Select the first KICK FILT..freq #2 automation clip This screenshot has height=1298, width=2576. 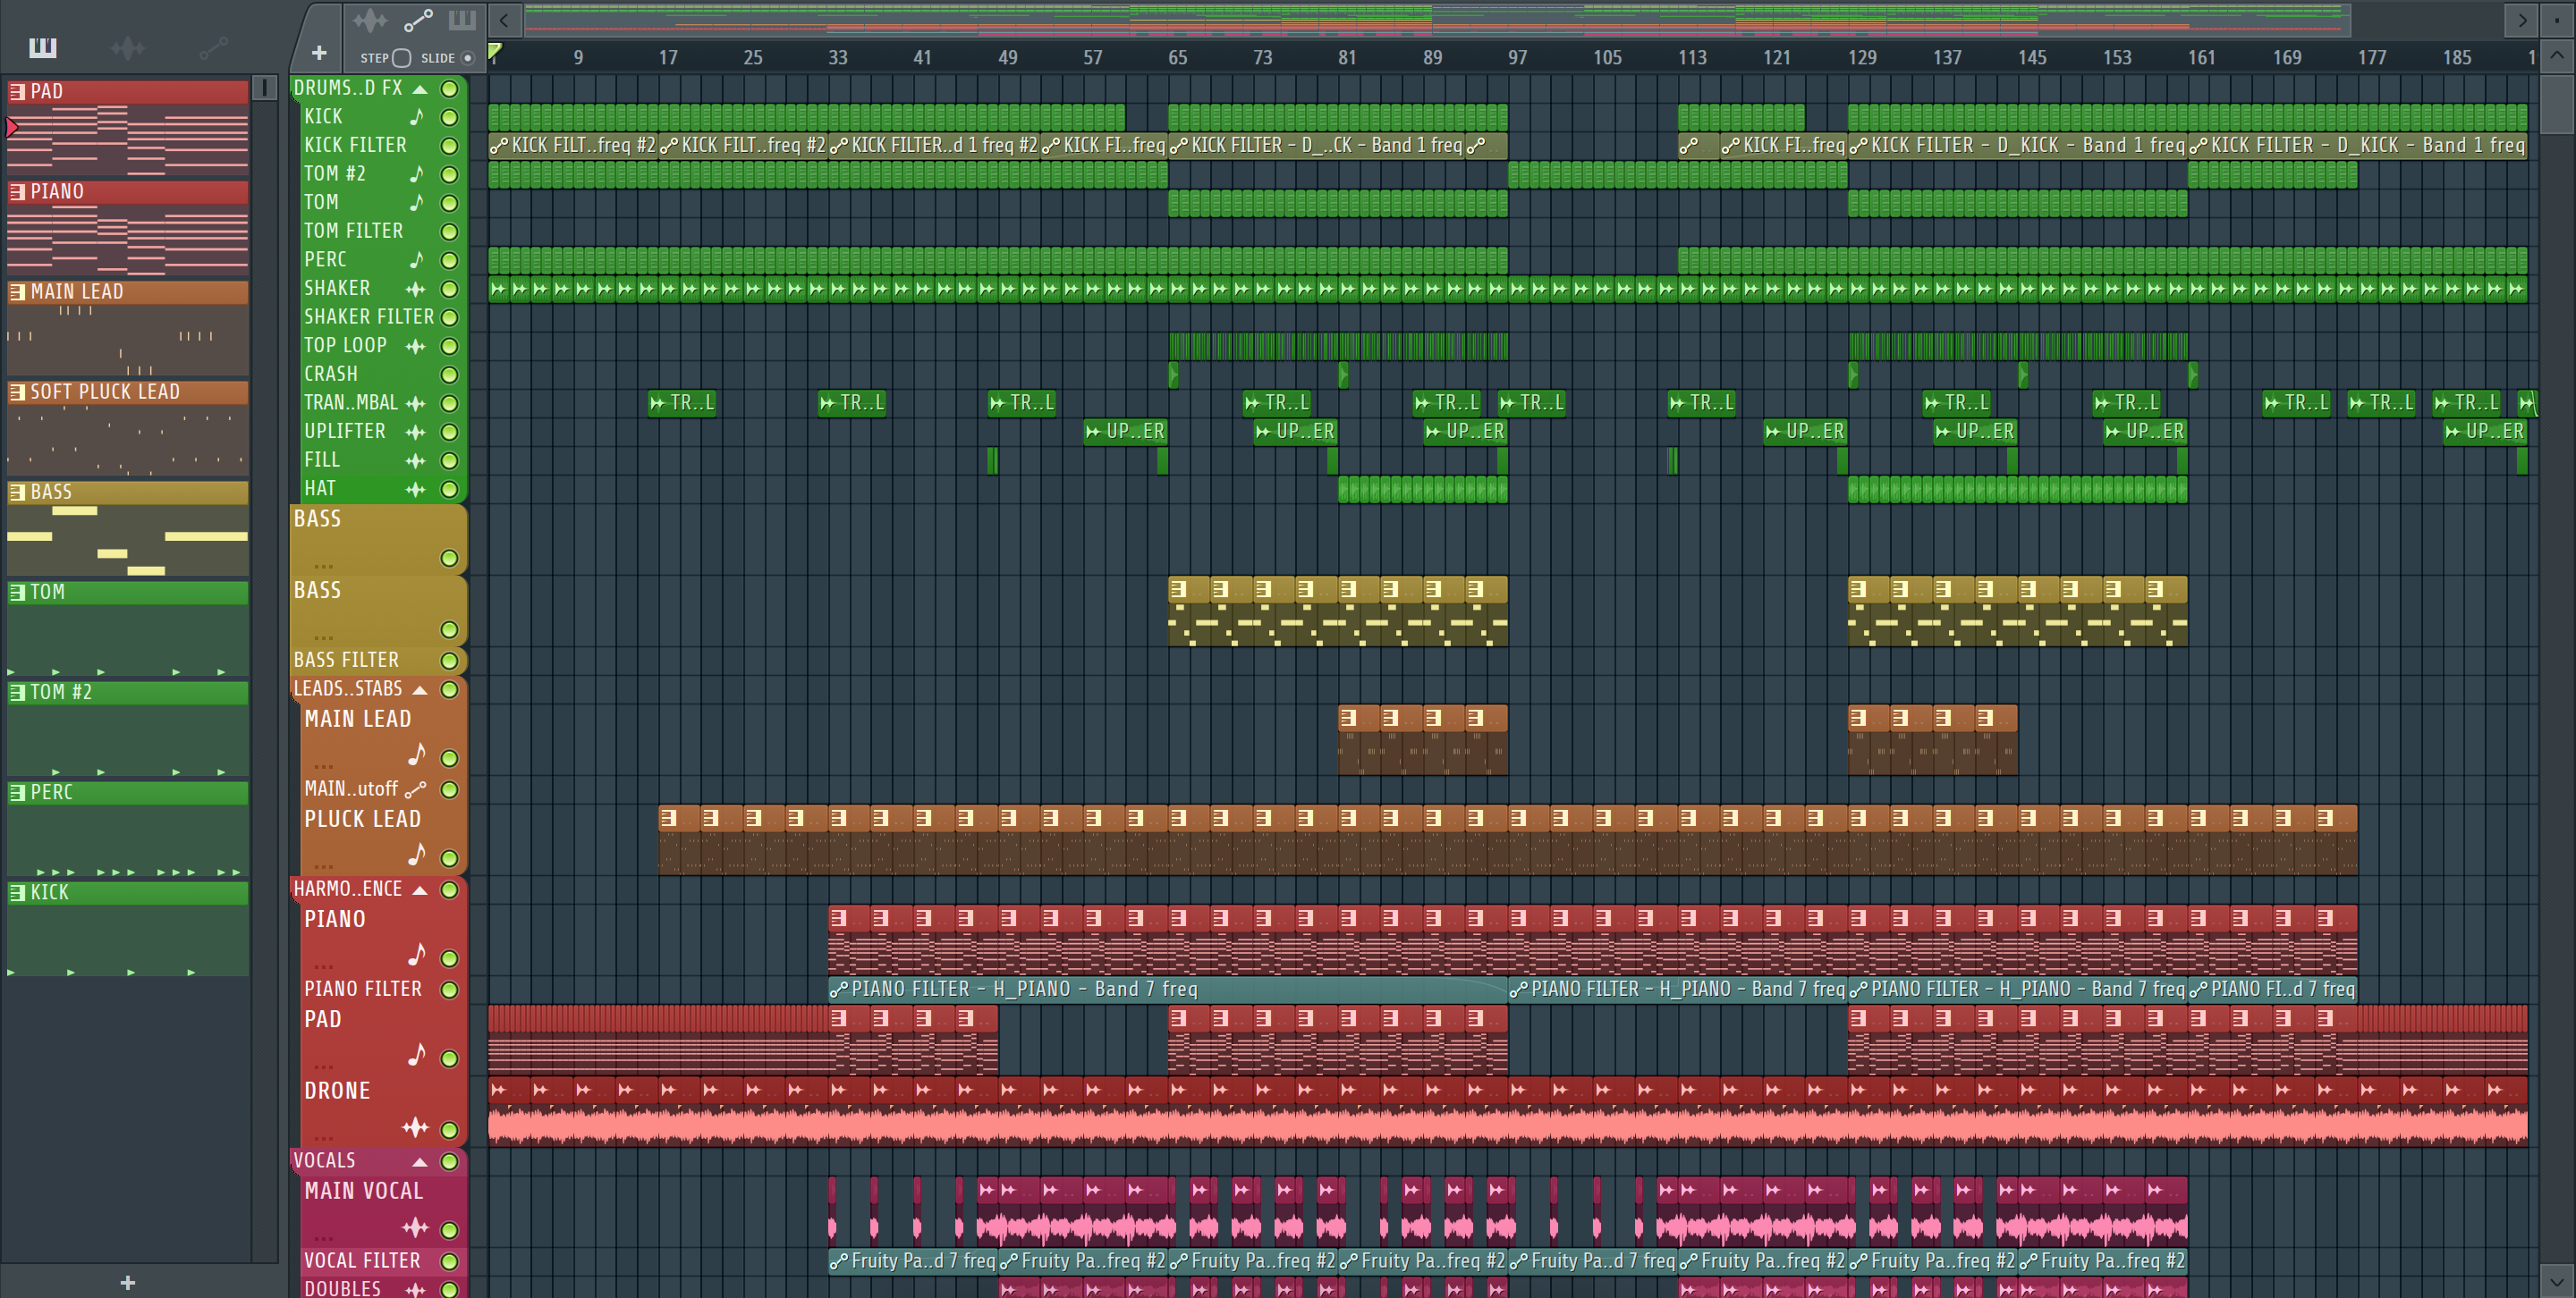(x=573, y=146)
